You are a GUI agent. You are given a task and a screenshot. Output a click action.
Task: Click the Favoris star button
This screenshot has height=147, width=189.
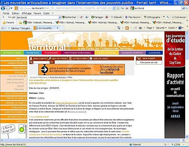click(8, 23)
